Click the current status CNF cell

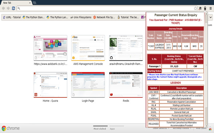(195, 66)
